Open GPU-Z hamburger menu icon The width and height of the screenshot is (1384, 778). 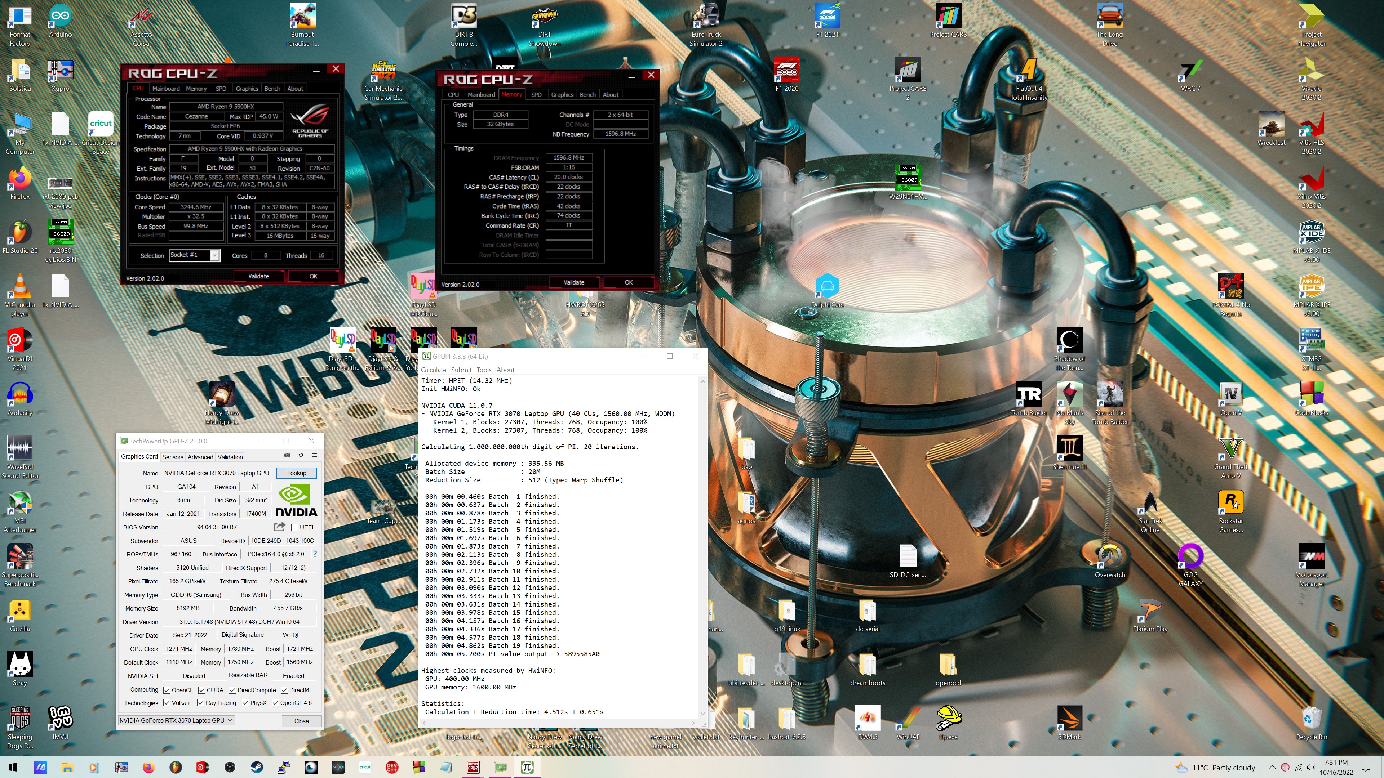(315, 455)
